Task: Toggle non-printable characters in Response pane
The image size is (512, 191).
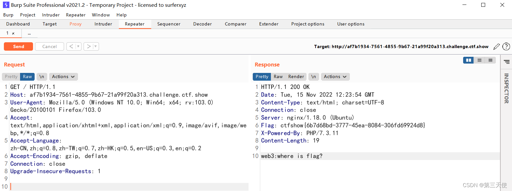Action: point(313,77)
